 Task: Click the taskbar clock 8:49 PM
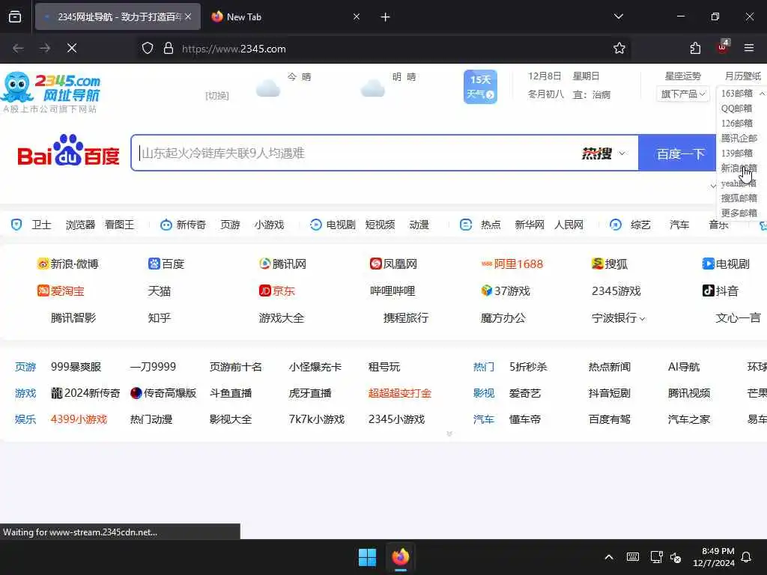click(x=714, y=557)
